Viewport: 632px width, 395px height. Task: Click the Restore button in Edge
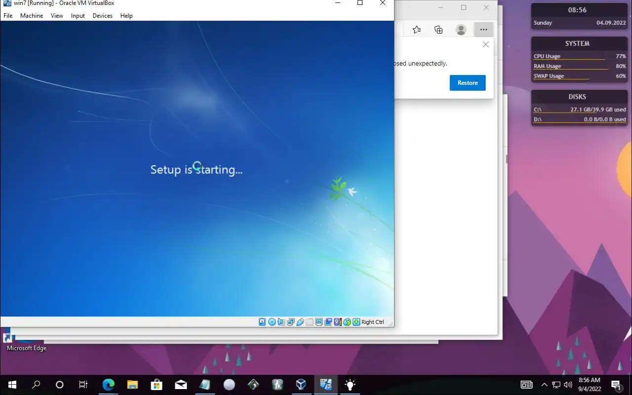point(468,83)
